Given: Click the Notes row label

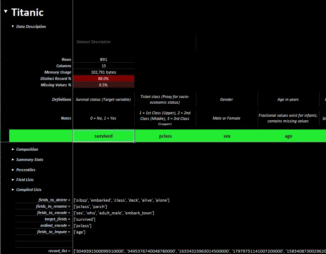Looking at the screenshot, I should (66, 118).
